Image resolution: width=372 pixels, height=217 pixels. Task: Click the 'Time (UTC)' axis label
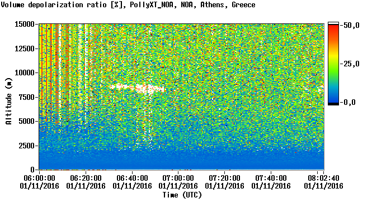pyautogui.click(x=182, y=195)
